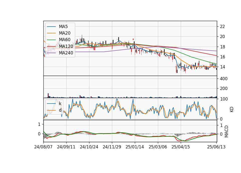
Task: Click the orange MA20 legend line sample
Action: (51, 33)
